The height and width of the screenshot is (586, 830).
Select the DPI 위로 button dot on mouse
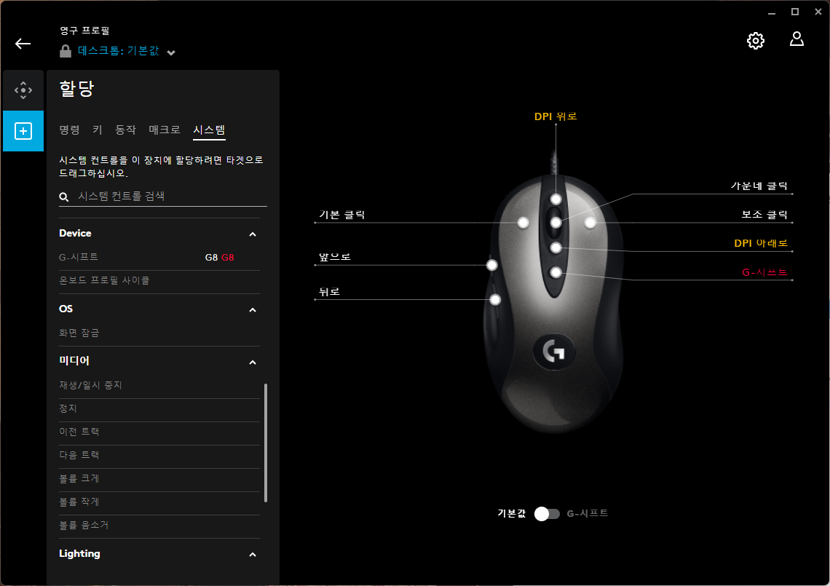pos(556,199)
